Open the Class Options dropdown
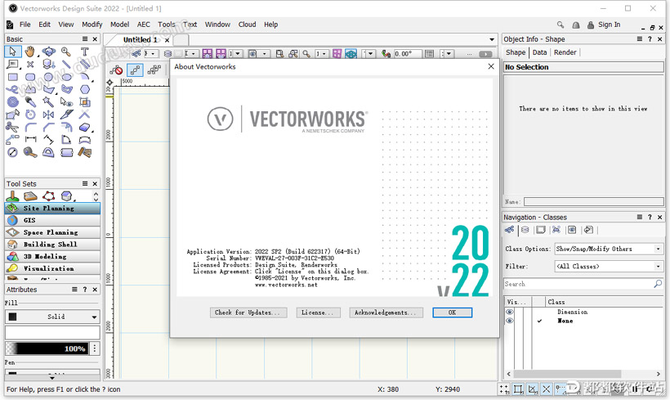This screenshot has width=670, height=400. (x=609, y=249)
